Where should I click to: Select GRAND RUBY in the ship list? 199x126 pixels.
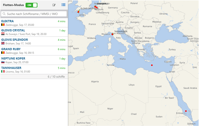(x=11, y=49)
